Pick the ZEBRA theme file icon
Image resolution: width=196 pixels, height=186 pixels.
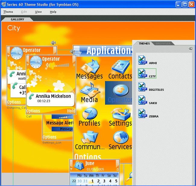[x=143, y=113]
